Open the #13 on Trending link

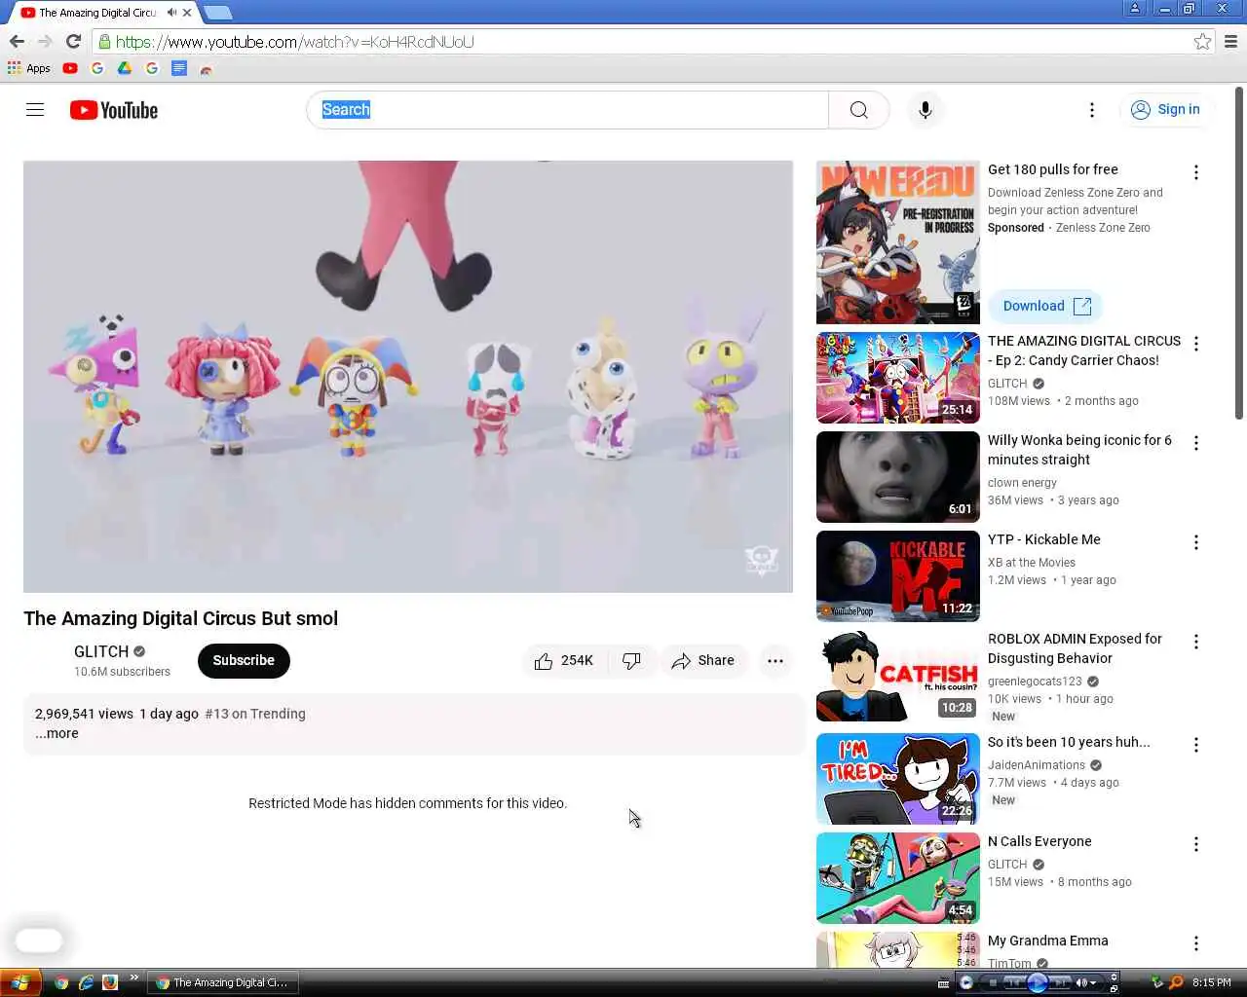(255, 714)
